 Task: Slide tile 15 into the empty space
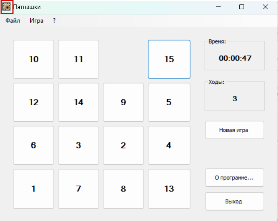tap(169, 59)
